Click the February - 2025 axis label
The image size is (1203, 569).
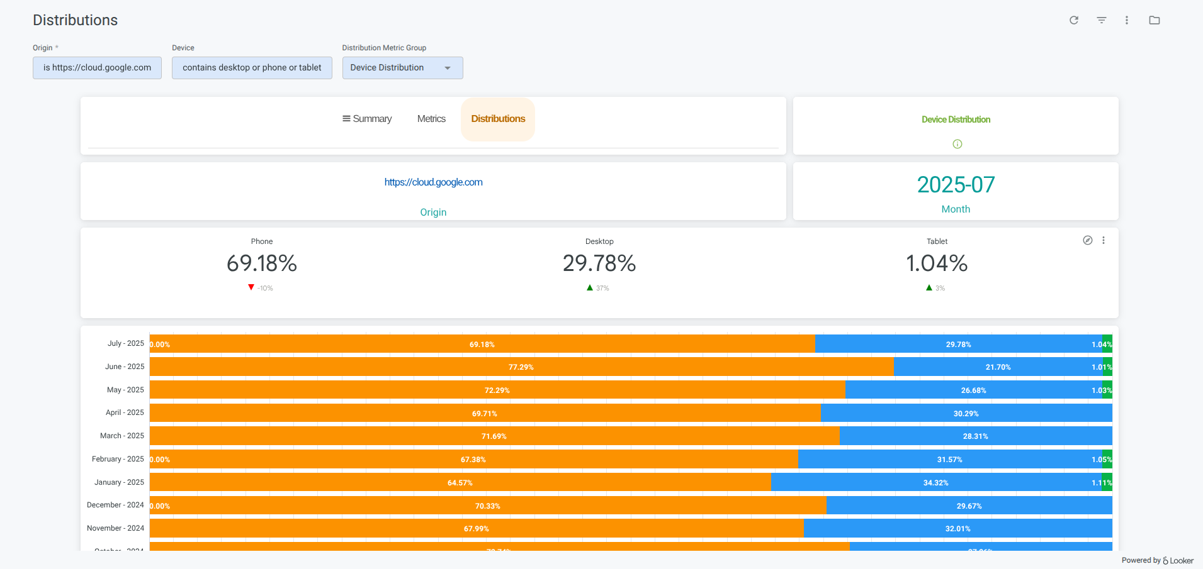click(118, 459)
